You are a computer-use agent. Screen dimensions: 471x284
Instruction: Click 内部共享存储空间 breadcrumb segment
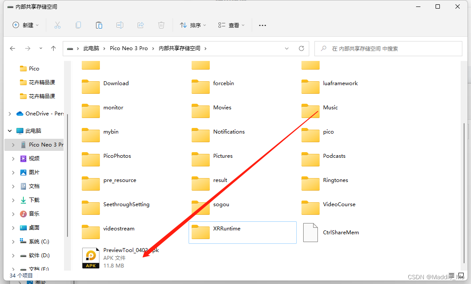179,48
